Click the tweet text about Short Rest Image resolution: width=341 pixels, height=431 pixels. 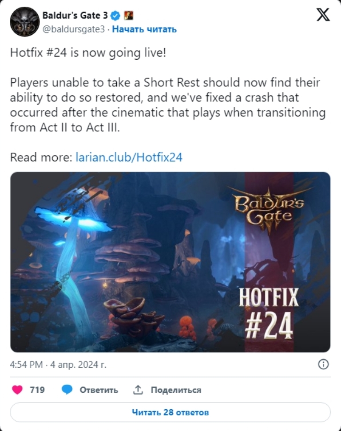168,105
